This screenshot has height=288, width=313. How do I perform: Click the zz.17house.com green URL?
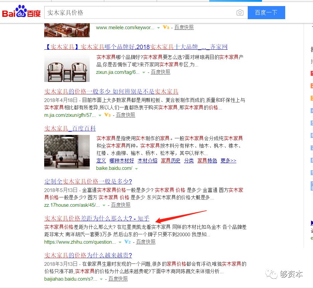(x=72, y=205)
